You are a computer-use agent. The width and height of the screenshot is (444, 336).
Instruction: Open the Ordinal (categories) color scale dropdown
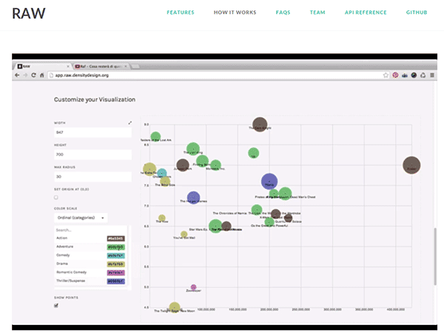(x=81, y=218)
